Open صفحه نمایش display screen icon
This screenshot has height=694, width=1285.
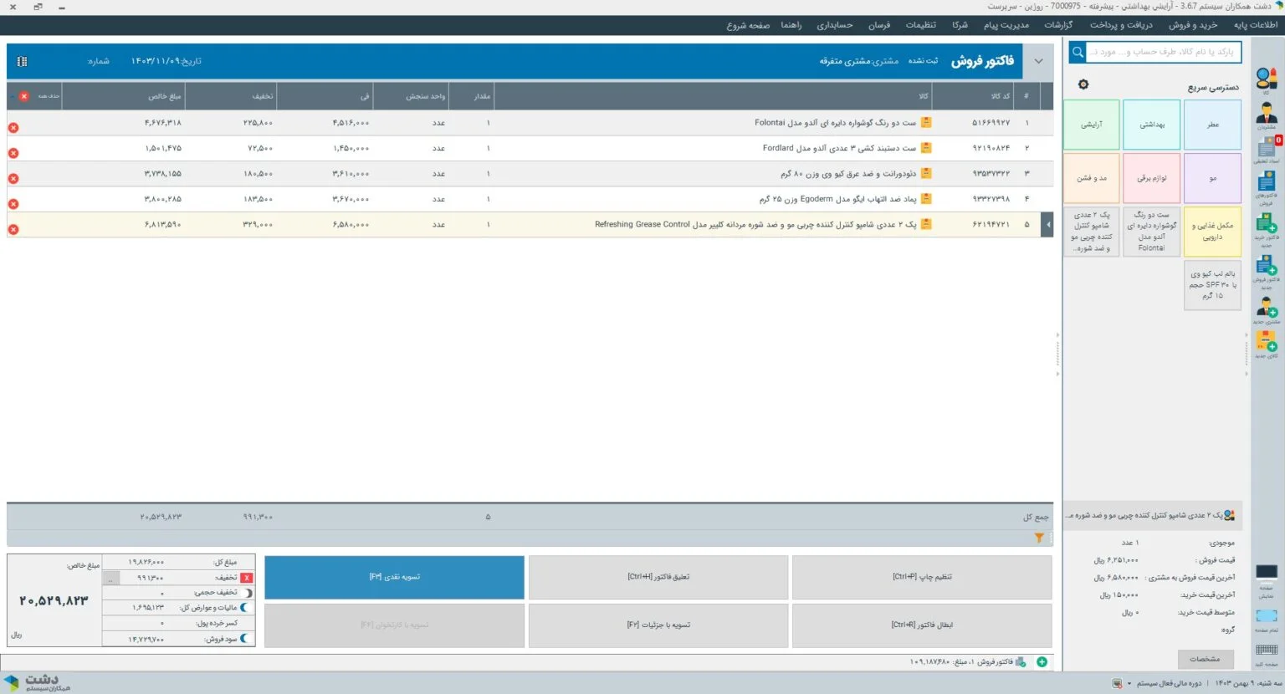tap(1267, 581)
